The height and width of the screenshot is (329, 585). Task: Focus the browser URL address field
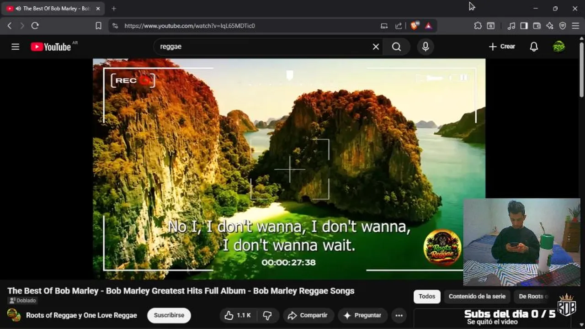coord(251,26)
